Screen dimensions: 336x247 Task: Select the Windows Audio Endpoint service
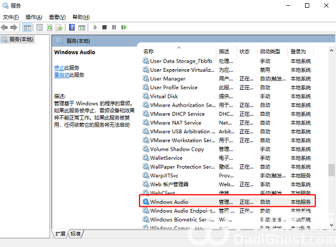point(227,211)
